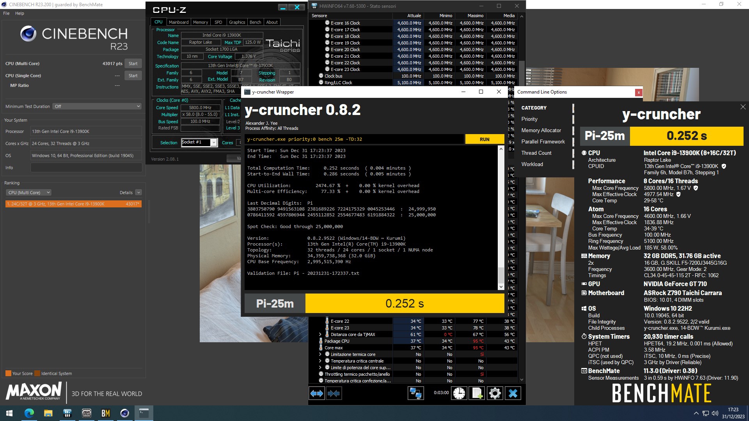Open the Windows Start menu

9,413
